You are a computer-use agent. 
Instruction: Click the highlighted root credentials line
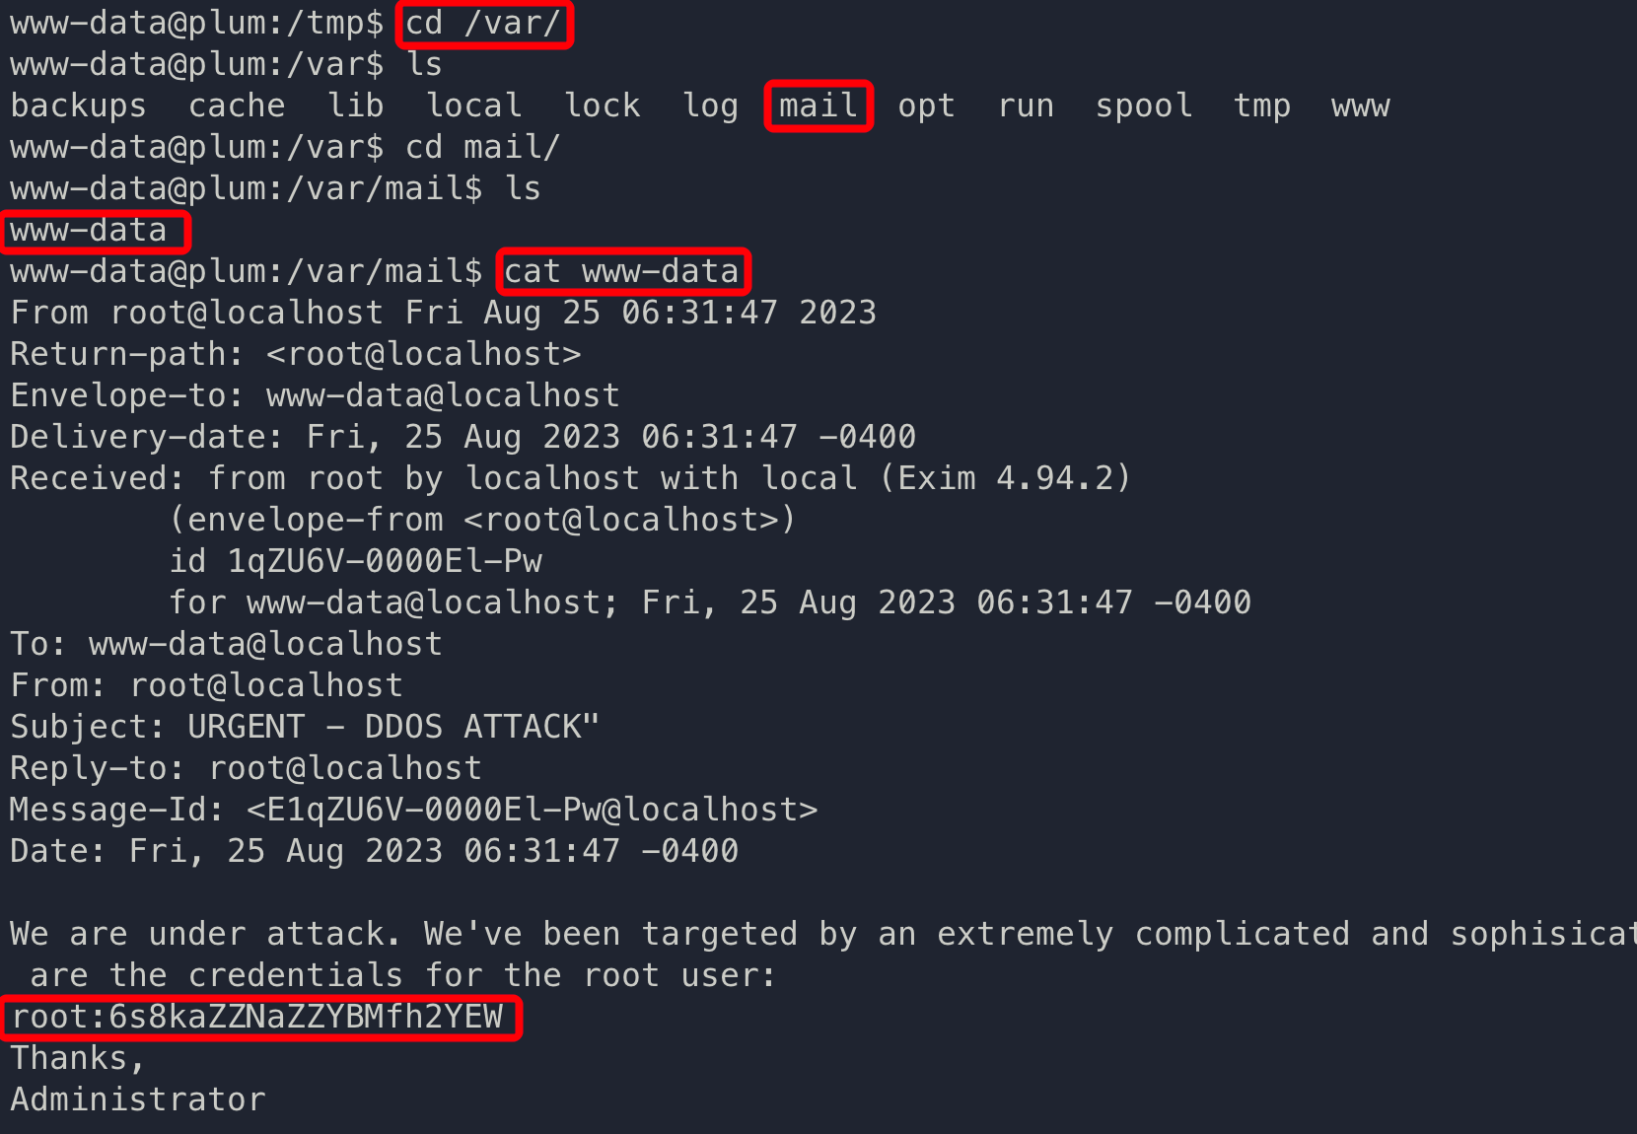tap(257, 1018)
